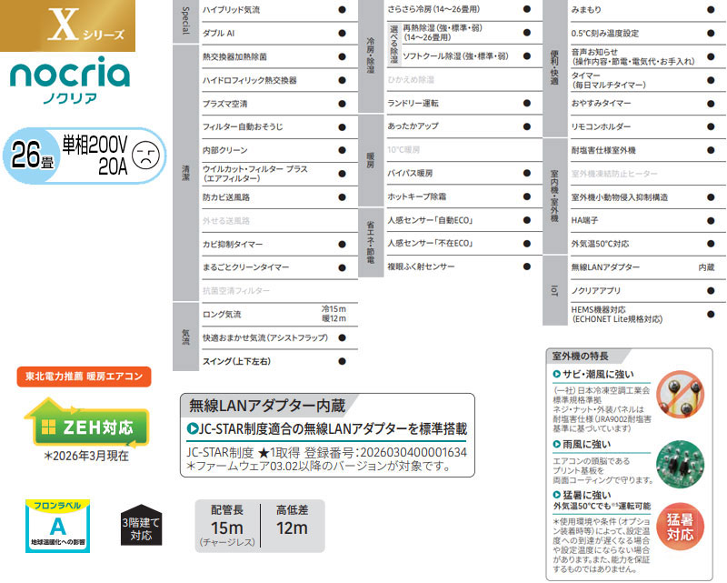727x583 pixels.
Task: Click the ノクリアアプリ row
Action: pyautogui.click(x=648, y=291)
